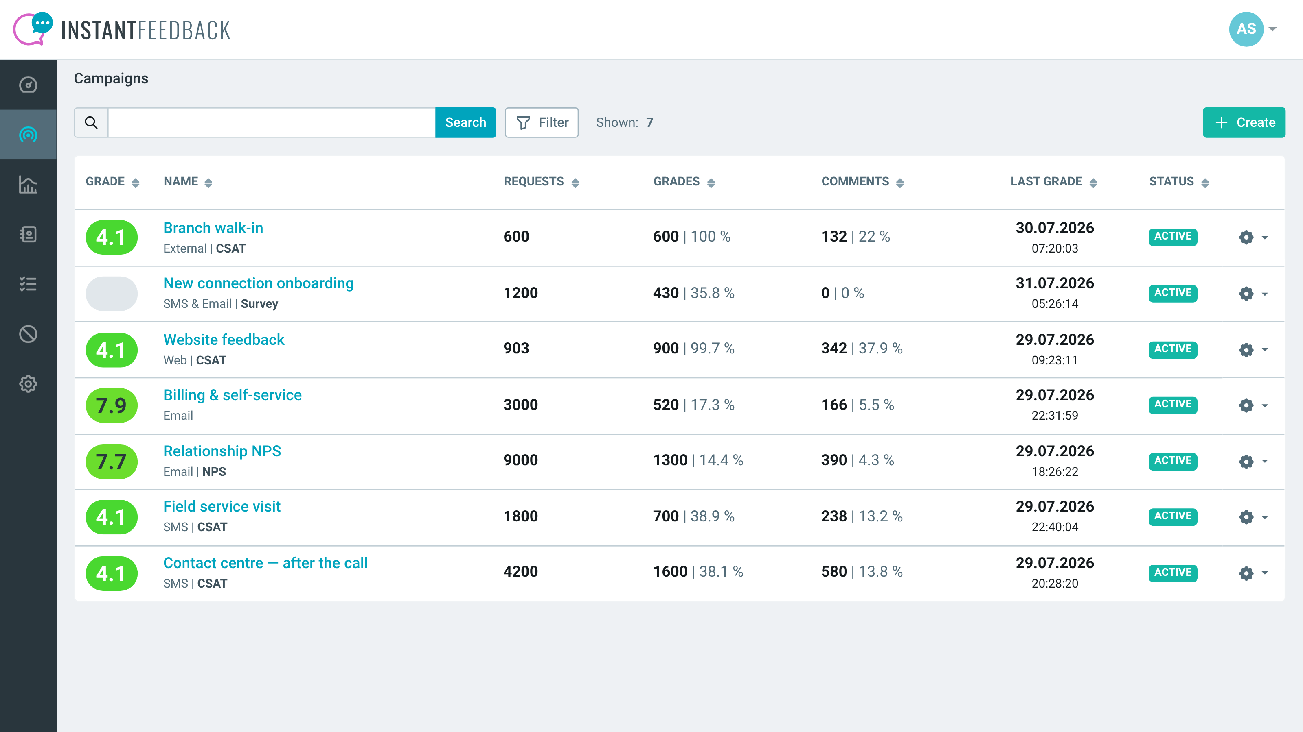Expand the user account dropdown arrow
1303x732 pixels.
[x=1273, y=29]
